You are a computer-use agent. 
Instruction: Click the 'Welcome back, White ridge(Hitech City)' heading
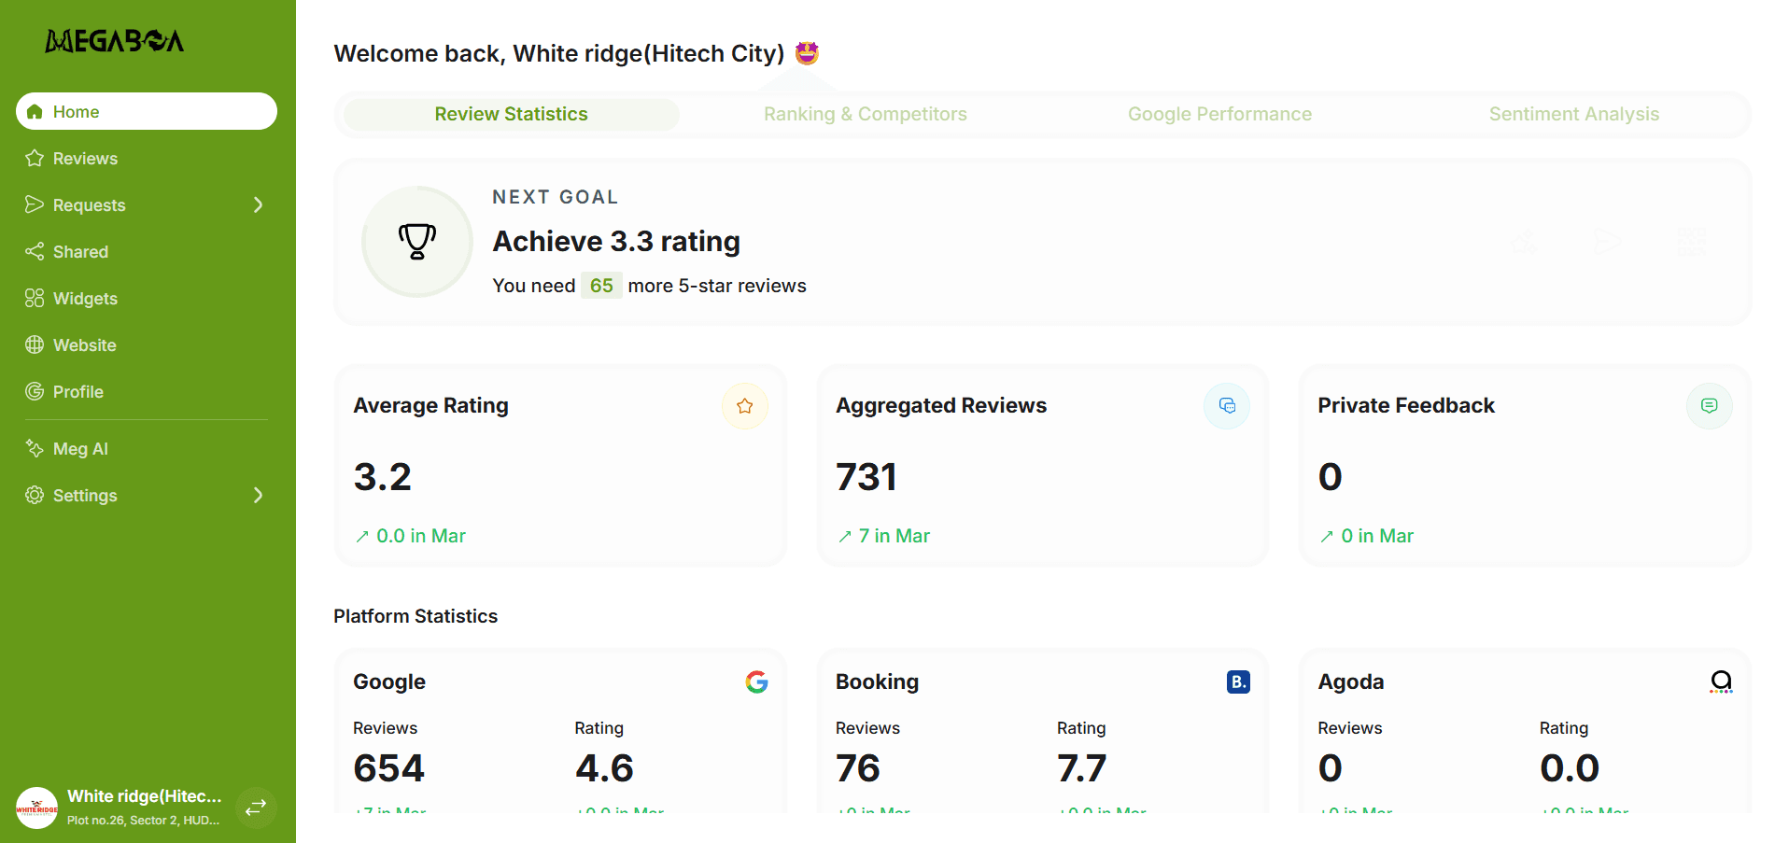[559, 53]
